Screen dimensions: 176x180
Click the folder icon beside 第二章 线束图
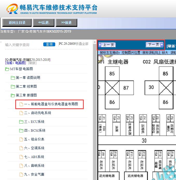coord(13,87)
